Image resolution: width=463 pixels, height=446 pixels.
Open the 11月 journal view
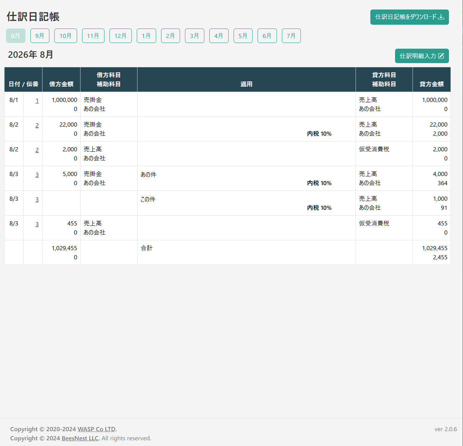pos(93,36)
